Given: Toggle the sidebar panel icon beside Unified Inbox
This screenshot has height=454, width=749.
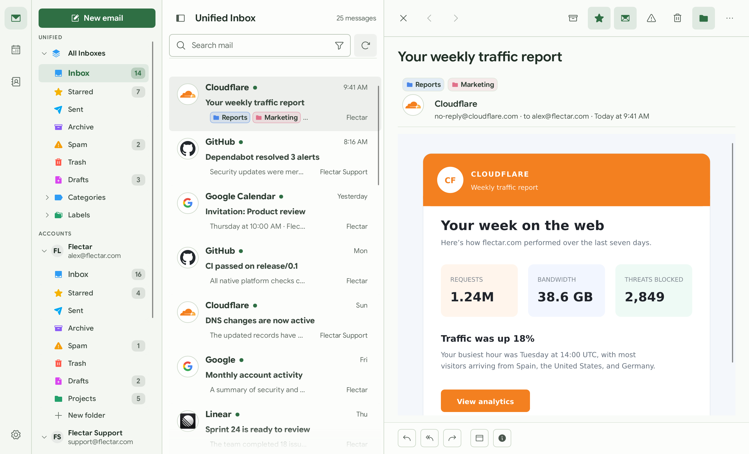Looking at the screenshot, I should [180, 18].
